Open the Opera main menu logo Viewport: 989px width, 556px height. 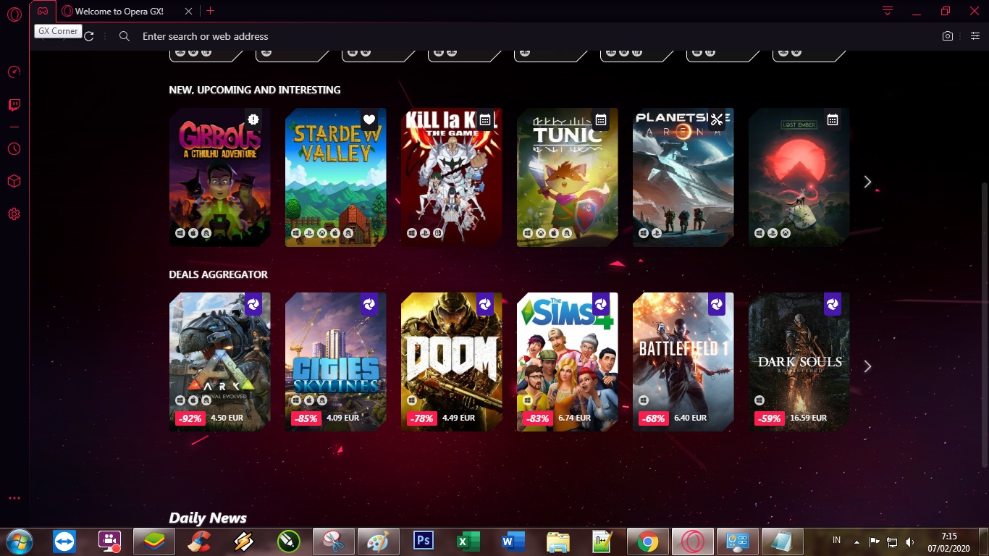point(14,14)
